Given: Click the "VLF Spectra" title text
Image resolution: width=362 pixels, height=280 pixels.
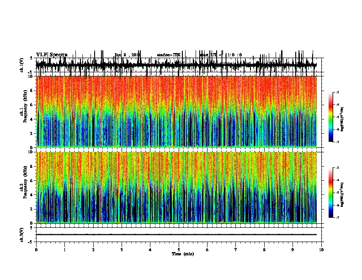Looking at the screenshot, I should (52, 55).
